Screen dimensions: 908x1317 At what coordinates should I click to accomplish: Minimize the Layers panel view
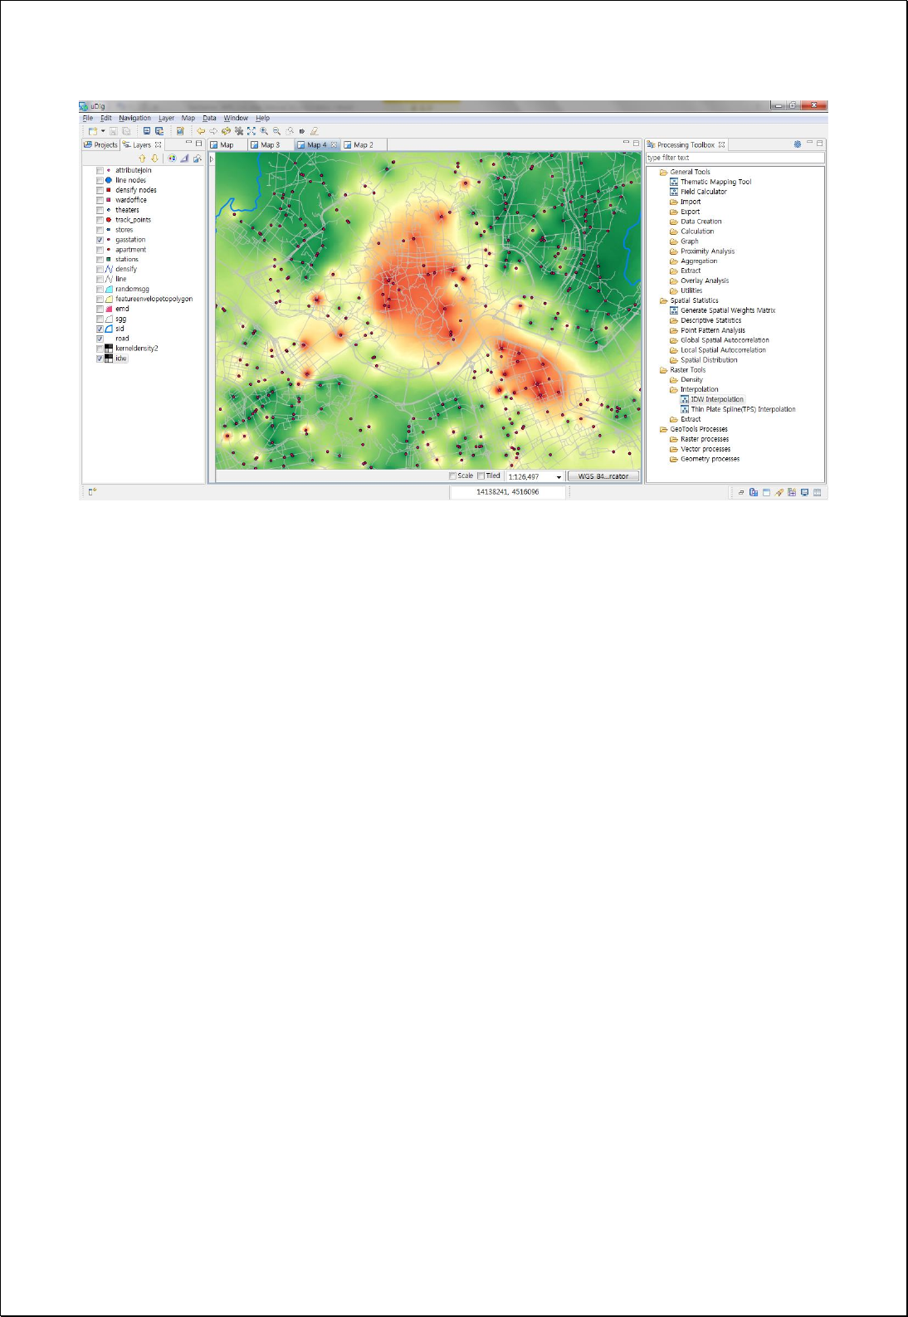pos(189,143)
